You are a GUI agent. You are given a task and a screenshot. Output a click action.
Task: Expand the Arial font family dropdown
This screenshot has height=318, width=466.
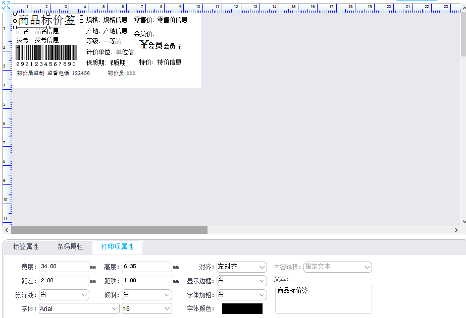point(79,308)
